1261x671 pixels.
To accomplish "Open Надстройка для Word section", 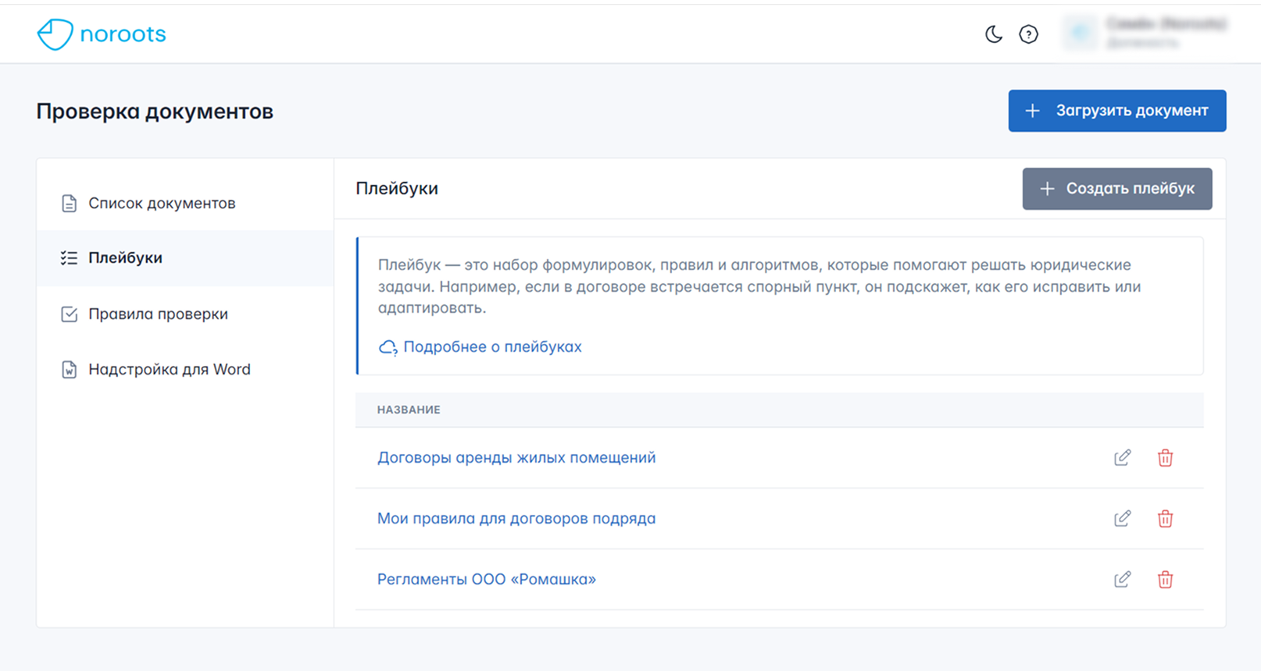I will (x=185, y=369).
